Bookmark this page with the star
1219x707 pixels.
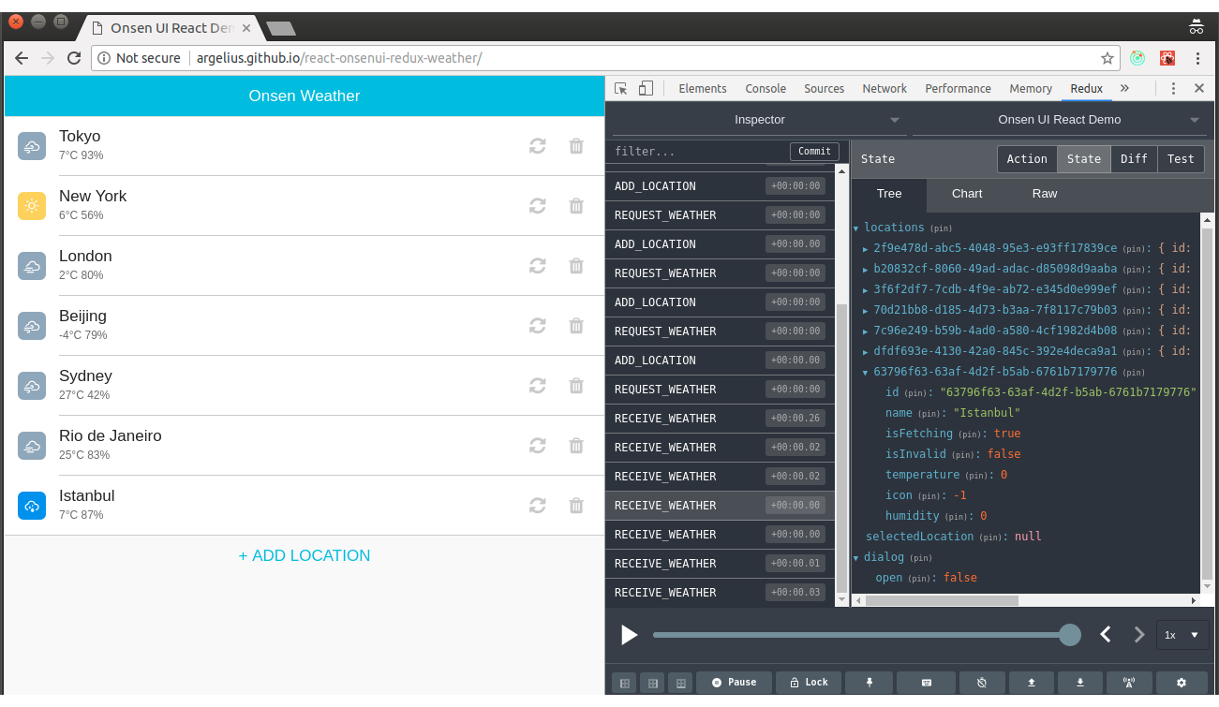[x=1108, y=58]
